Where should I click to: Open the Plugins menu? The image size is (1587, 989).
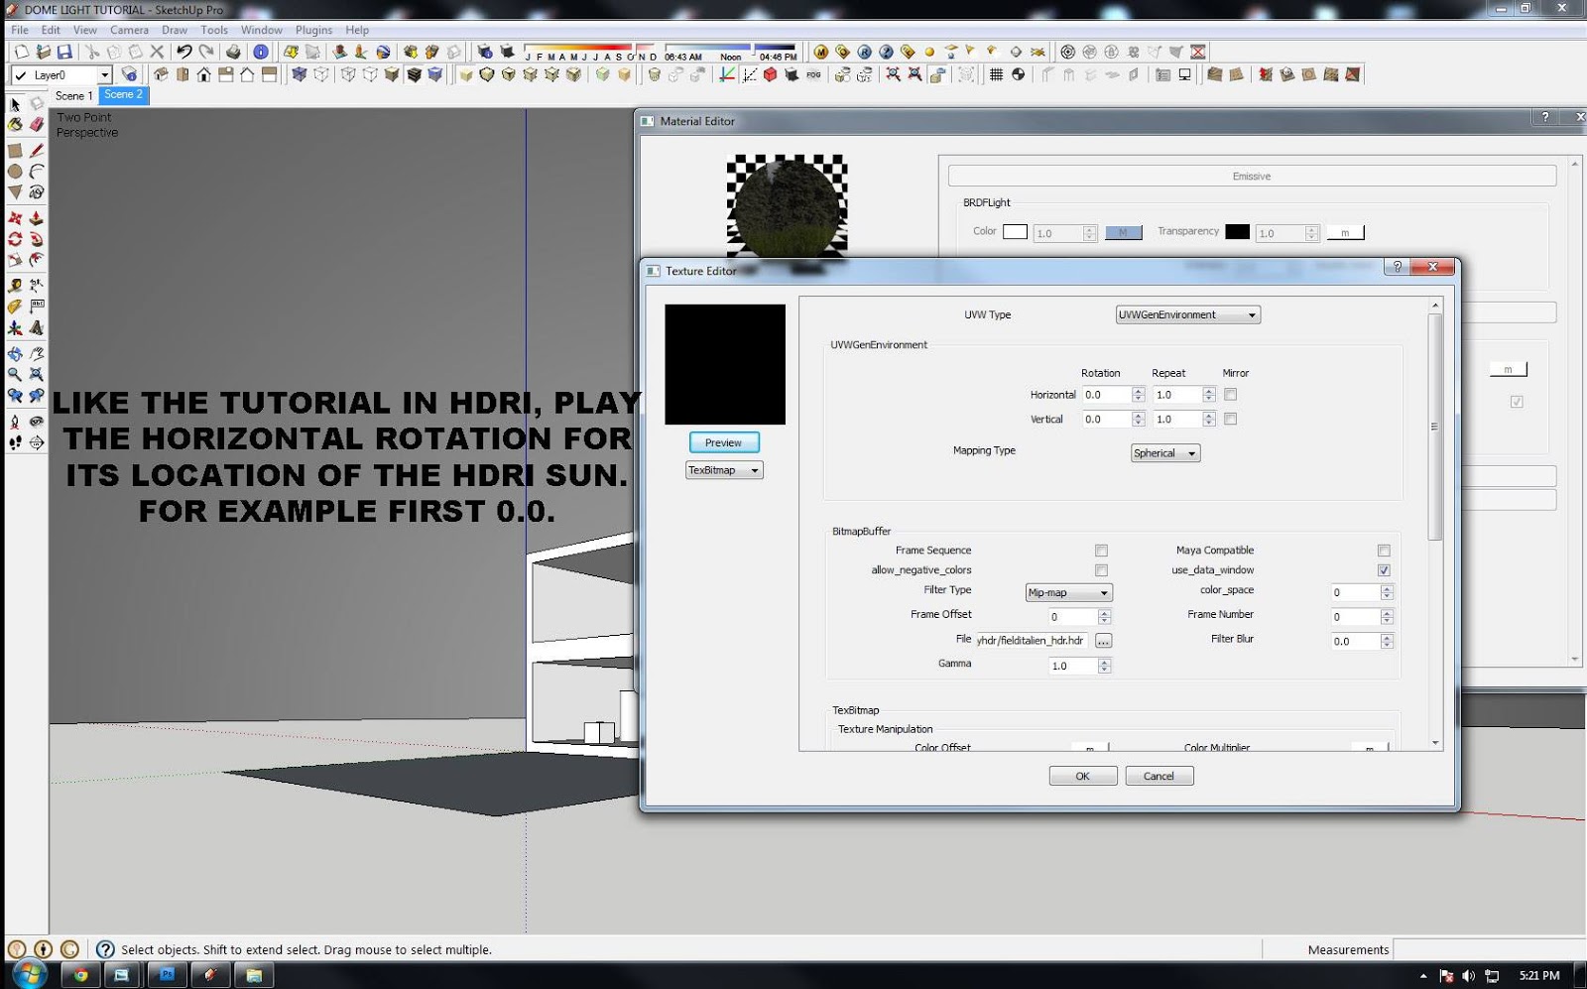tap(313, 30)
